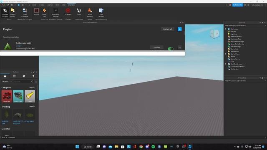The height and width of the screenshot is (150, 267).
Task: Switch to the HOME ribbon tab
Action: (34, 5)
